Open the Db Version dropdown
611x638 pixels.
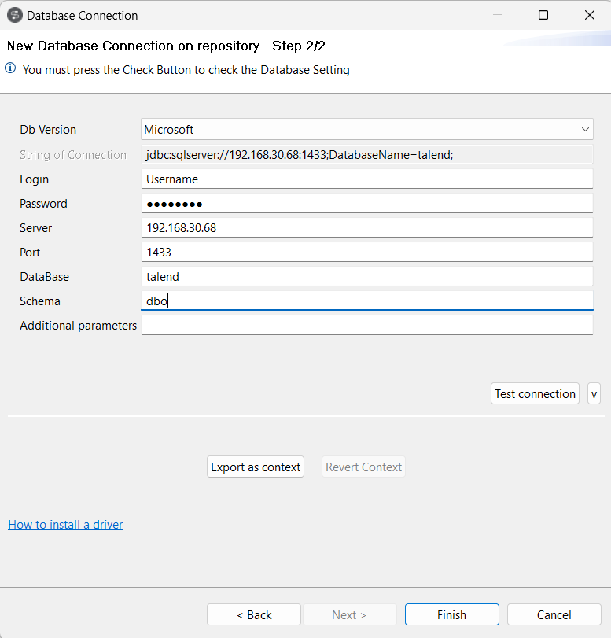point(366,129)
